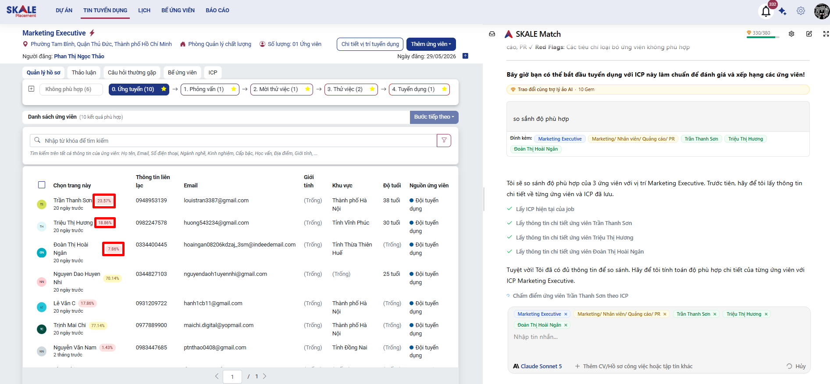Select the 'Không phù hợp (6)' stage
The image size is (830, 384).
coord(71,89)
